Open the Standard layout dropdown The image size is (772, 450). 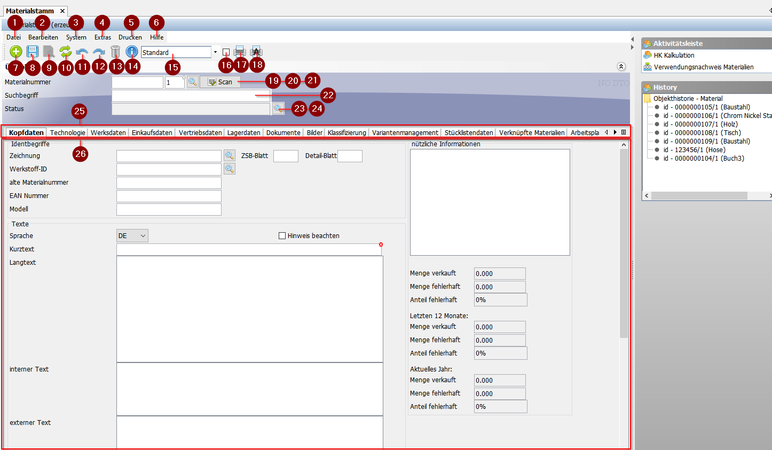coord(215,52)
